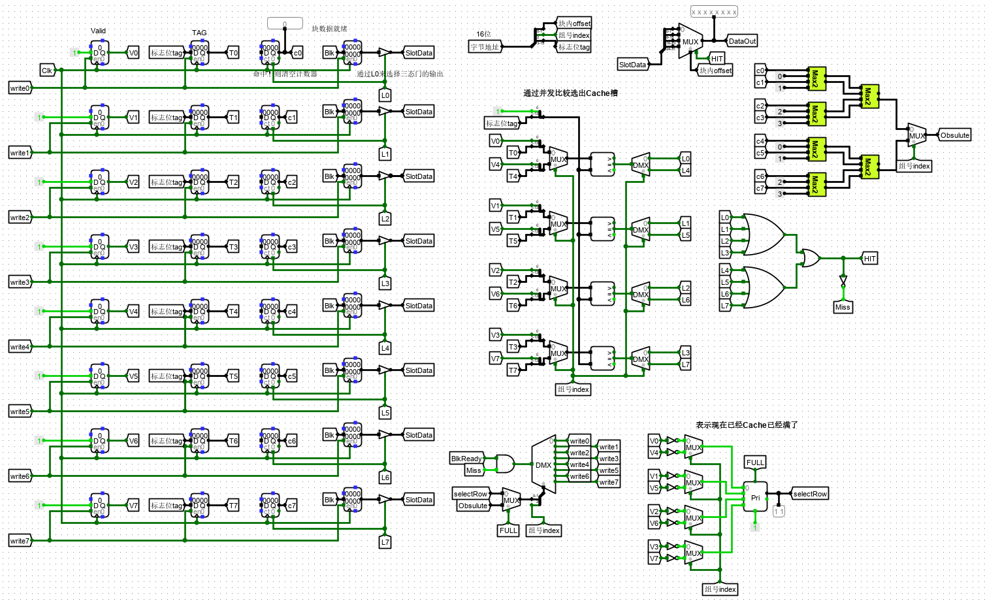The width and height of the screenshot is (985, 601).
Task: Select the OR gate with inputs L4 to L7
Action: pyautogui.click(x=764, y=287)
